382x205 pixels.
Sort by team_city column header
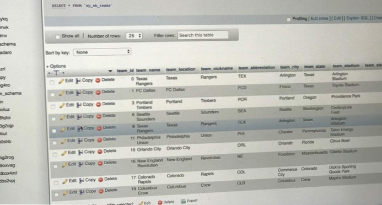(289, 67)
